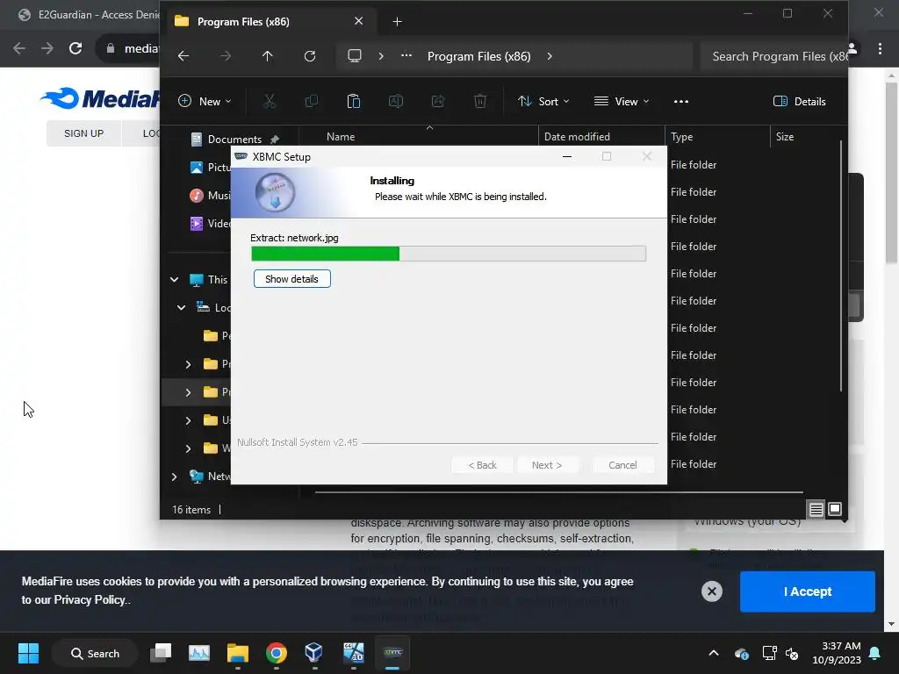Open the notification bell in taskbar
Viewport: 899px width, 674px height.
coord(875,653)
